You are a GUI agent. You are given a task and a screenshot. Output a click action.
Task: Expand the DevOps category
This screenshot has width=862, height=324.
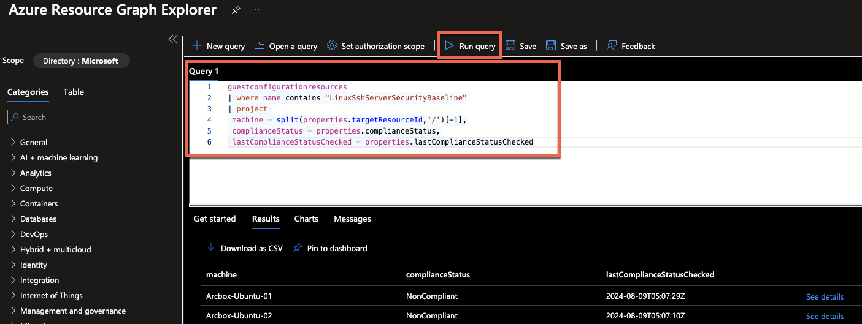point(13,234)
